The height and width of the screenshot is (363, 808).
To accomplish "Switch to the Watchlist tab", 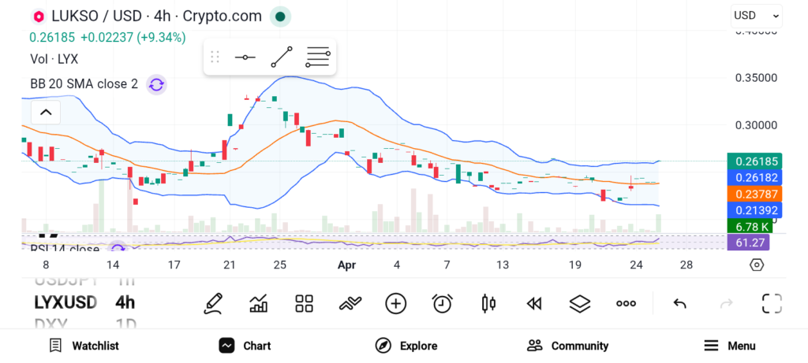I will [84, 346].
